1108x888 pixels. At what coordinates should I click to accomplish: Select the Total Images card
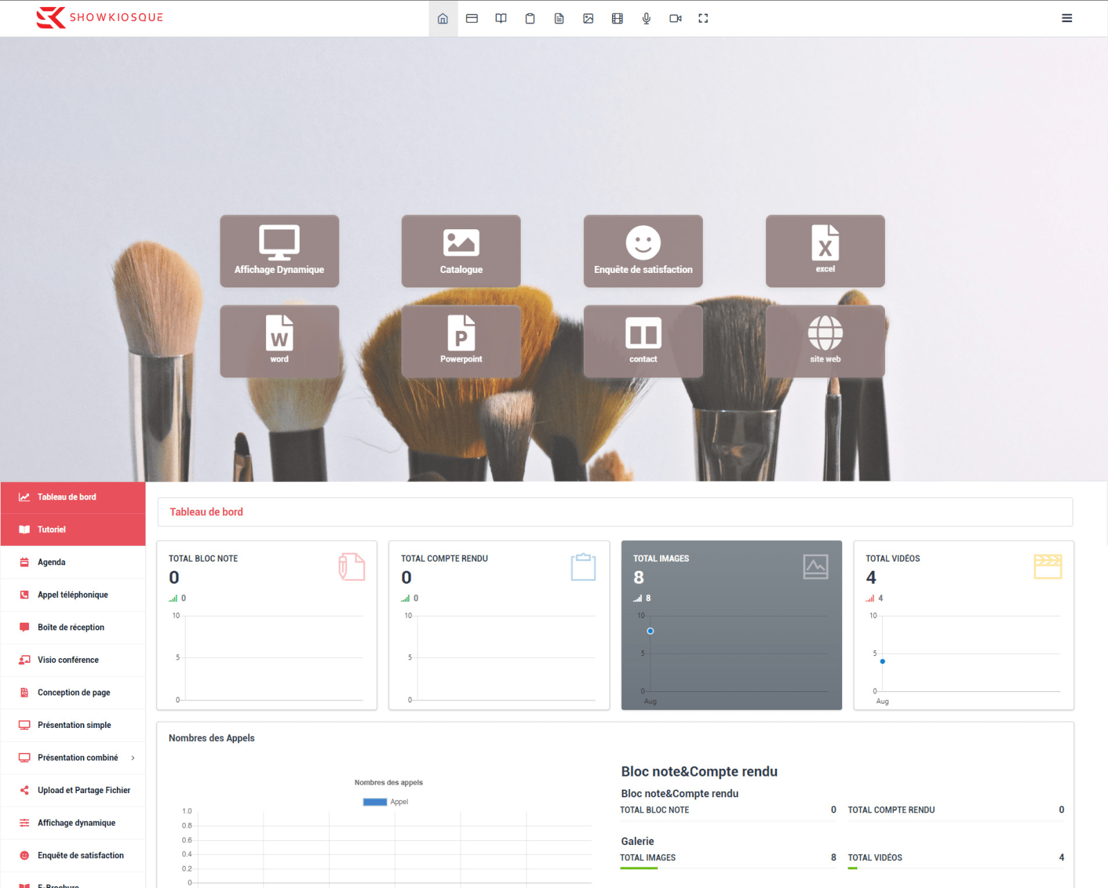[731, 625]
